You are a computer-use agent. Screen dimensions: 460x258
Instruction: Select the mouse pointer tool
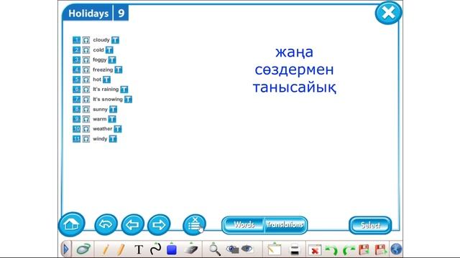83,249
